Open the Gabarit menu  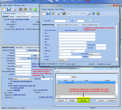click(62, 9)
